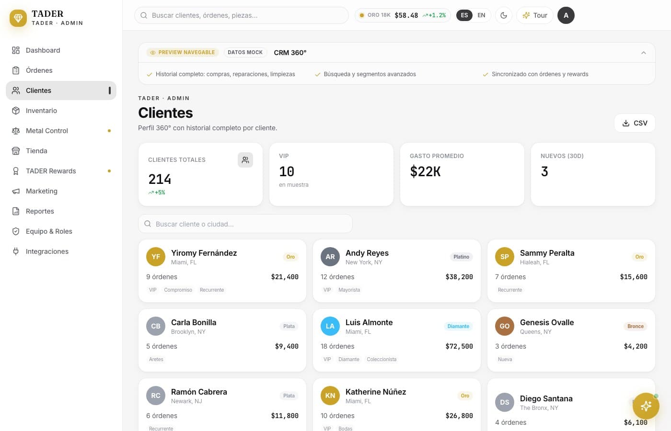Click the Platino badge on Andy Reyes

pos(462,257)
